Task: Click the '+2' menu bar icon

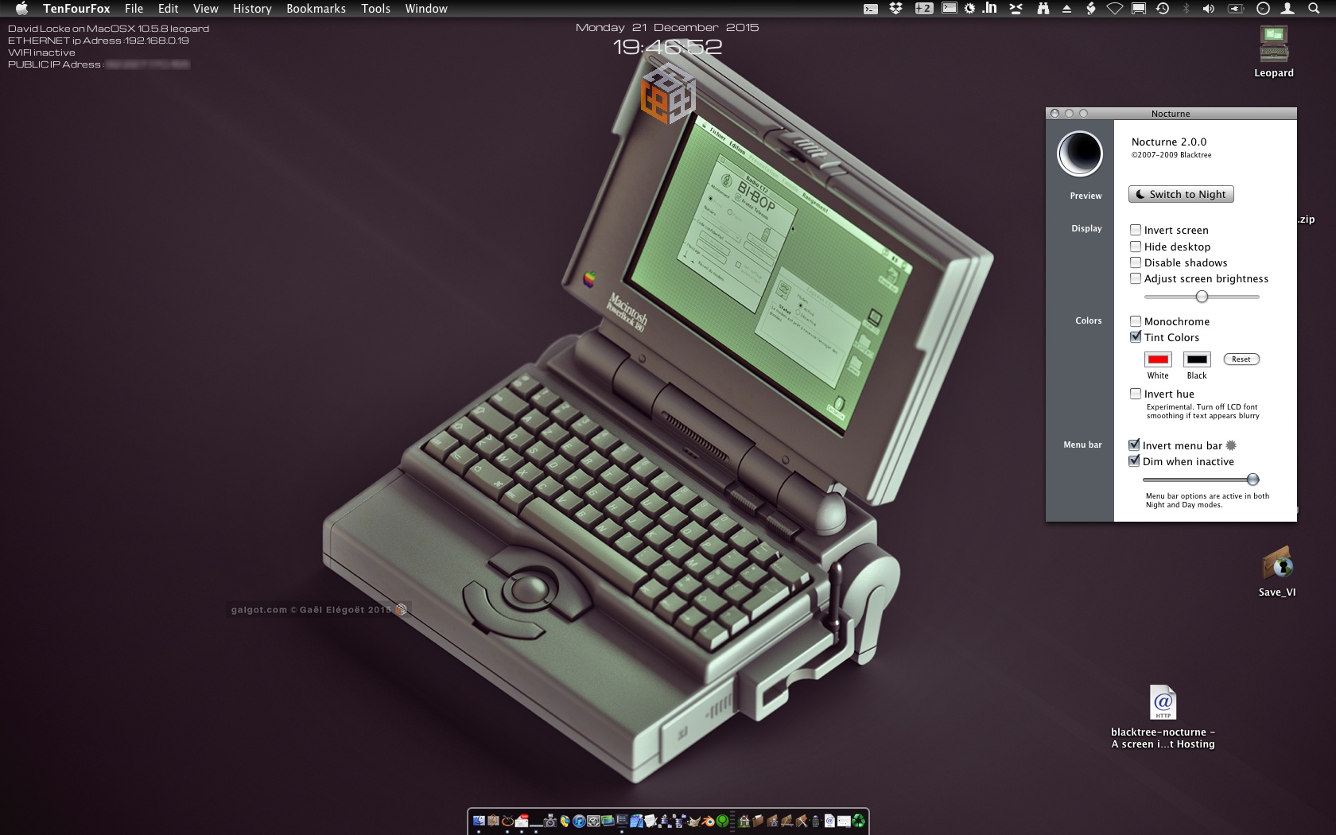Action: (x=924, y=9)
